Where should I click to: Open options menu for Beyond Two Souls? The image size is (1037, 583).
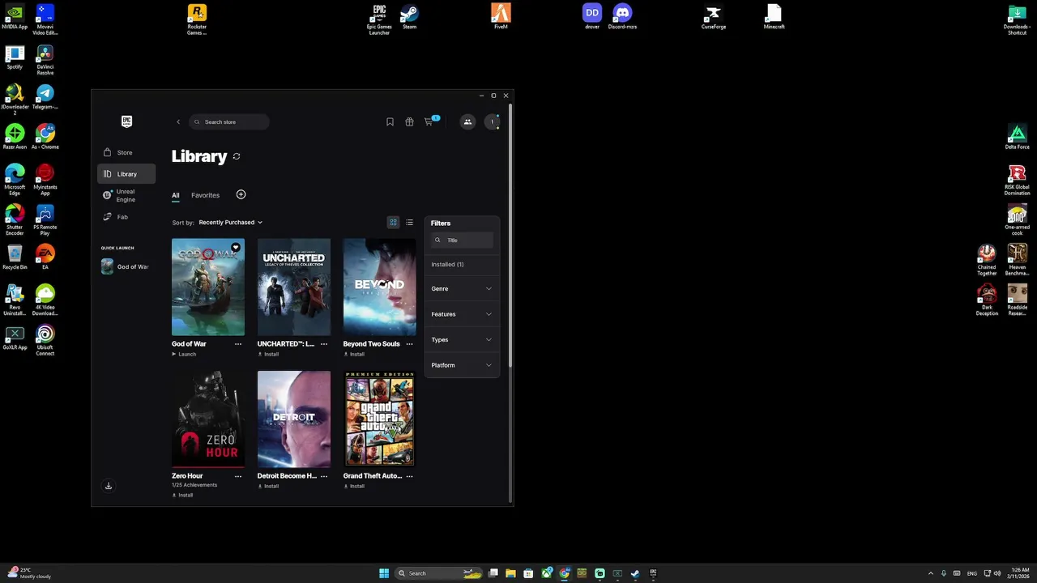tap(409, 344)
